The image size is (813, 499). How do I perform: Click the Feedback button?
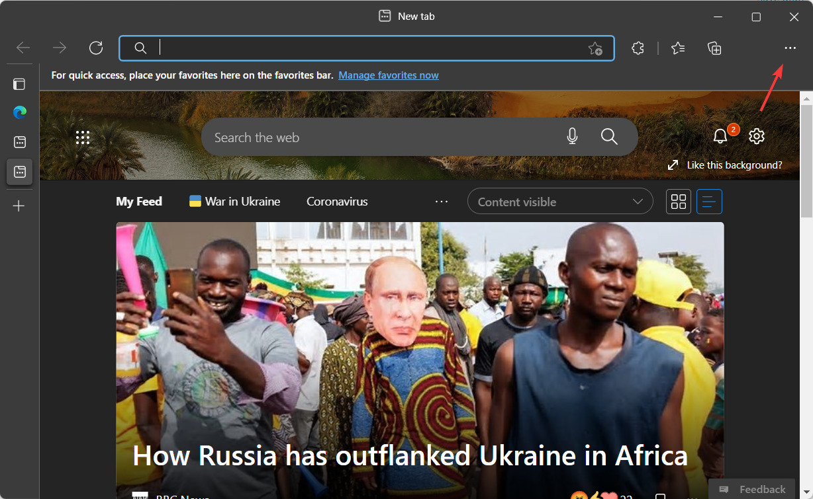tap(751, 489)
